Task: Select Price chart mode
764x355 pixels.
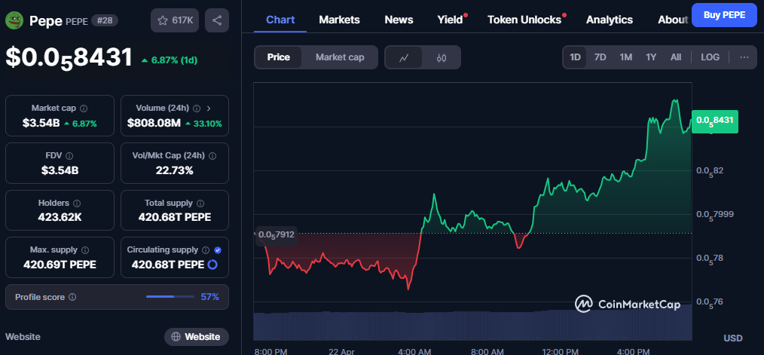Action: pyautogui.click(x=278, y=57)
